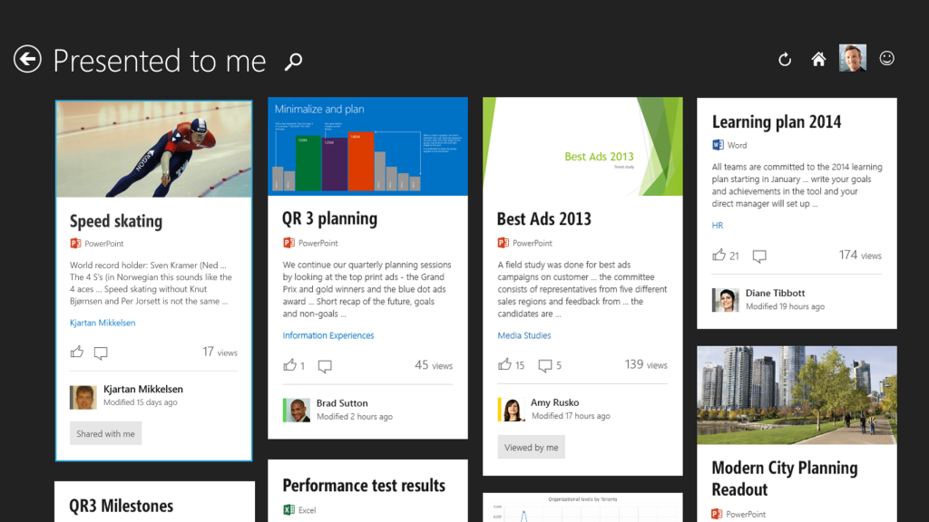Open the Information Experiences link

(328, 335)
